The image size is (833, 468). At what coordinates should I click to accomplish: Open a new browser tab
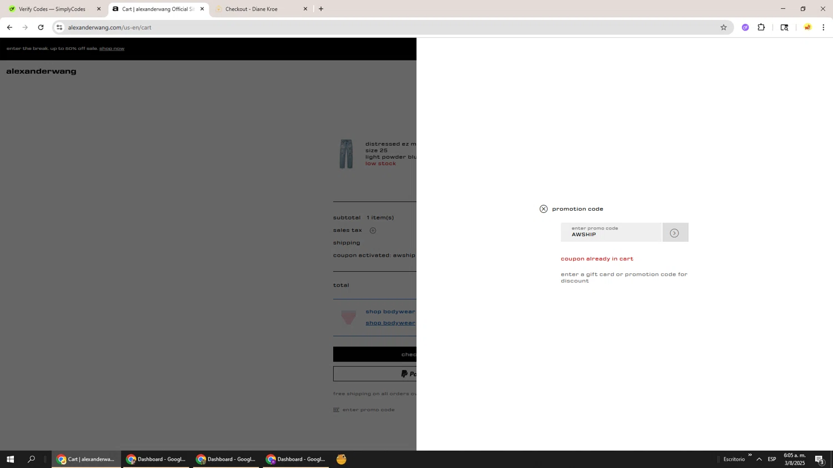(x=321, y=9)
